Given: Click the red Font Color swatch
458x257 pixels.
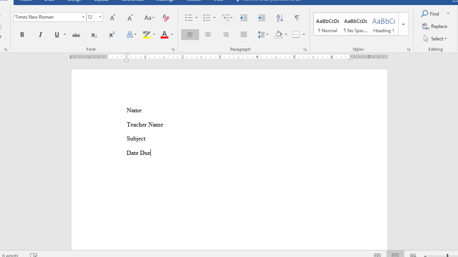Looking at the screenshot, I should 164,35.
